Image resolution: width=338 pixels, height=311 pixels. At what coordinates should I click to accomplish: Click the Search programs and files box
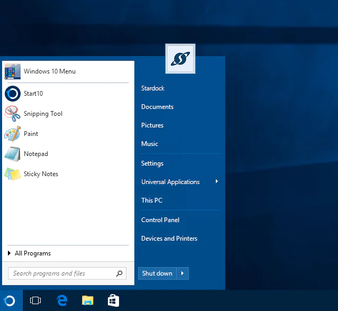click(62, 273)
